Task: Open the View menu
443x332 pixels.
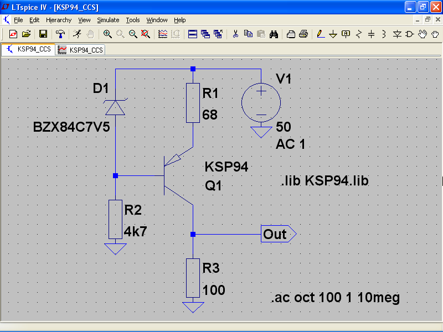Action: (84, 20)
